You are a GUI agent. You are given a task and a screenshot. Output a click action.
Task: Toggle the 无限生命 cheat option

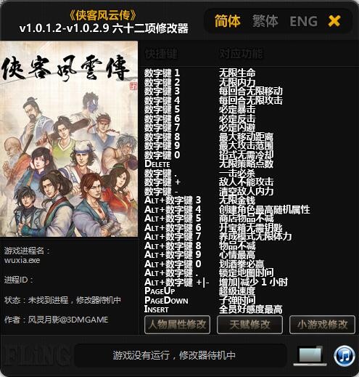(x=237, y=73)
